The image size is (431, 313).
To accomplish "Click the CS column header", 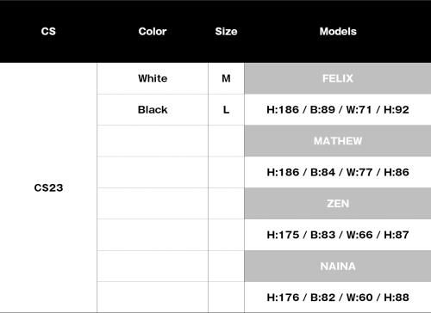I will [48, 31].
